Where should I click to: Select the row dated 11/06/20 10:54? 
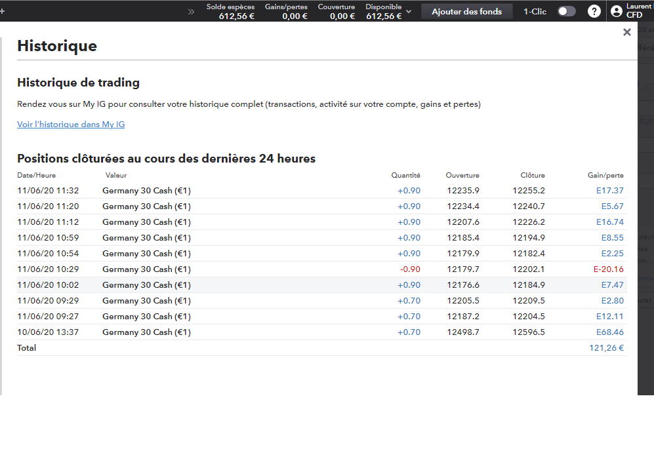click(x=322, y=253)
